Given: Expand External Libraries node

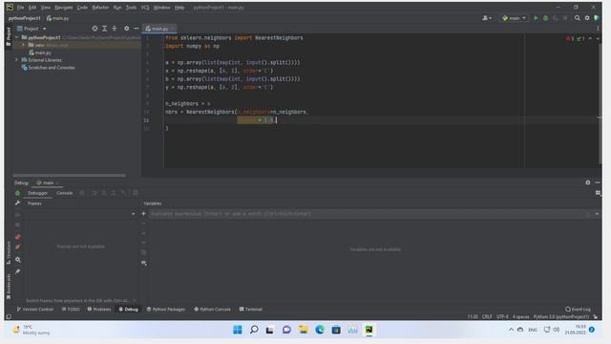Looking at the screenshot, I should click(17, 60).
